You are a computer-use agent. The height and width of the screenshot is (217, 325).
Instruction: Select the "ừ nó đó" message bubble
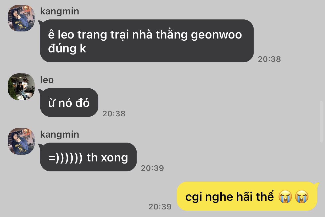pyautogui.click(x=69, y=102)
